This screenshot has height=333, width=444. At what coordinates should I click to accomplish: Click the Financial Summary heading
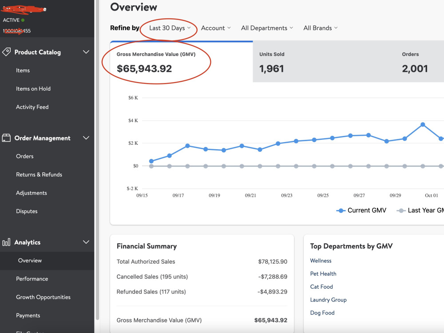[x=147, y=246]
